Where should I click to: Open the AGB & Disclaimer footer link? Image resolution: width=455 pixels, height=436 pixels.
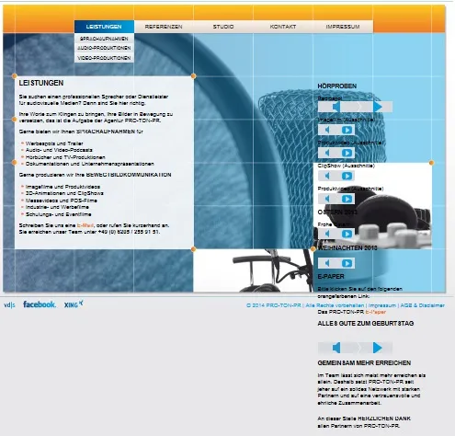click(x=423, y=305)
